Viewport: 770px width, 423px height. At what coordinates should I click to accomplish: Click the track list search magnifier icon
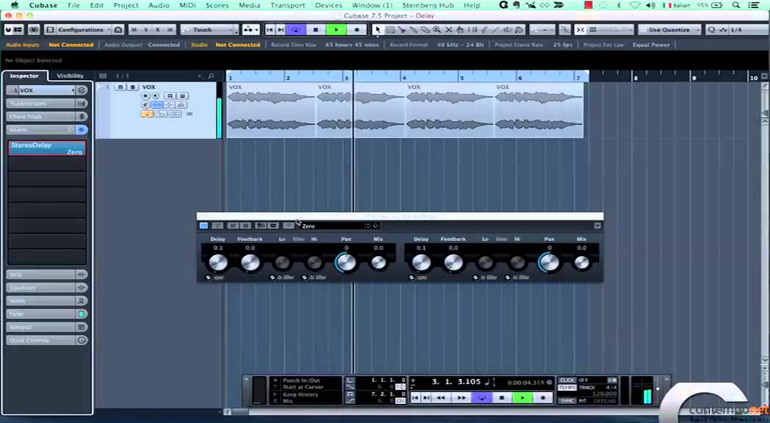pyautogui.click(x=211, y=76)
